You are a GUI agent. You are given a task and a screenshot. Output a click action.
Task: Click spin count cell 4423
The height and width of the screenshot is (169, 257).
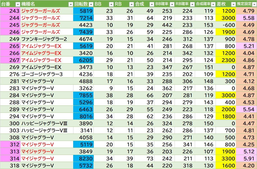(x=83, y=25)
